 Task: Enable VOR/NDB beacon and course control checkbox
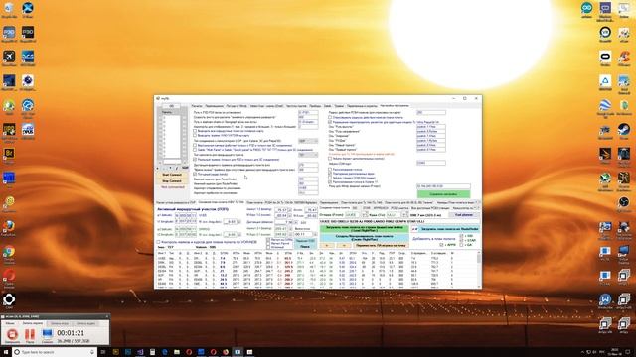[x=158, y=242]
